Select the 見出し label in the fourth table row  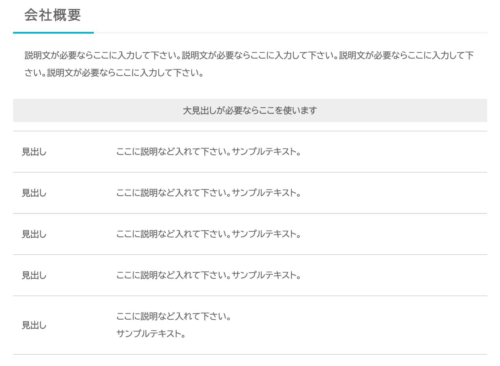point(34,275)
